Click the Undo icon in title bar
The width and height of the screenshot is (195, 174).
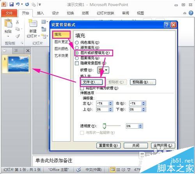[18, 4]
